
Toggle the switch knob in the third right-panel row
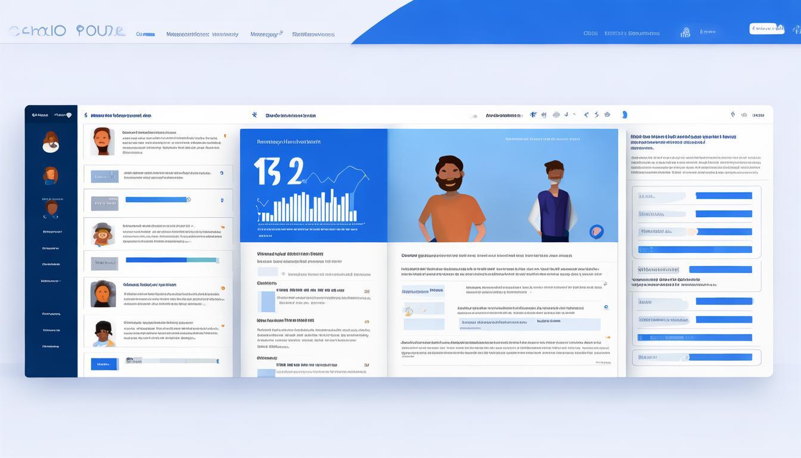[x=690, y=232]
